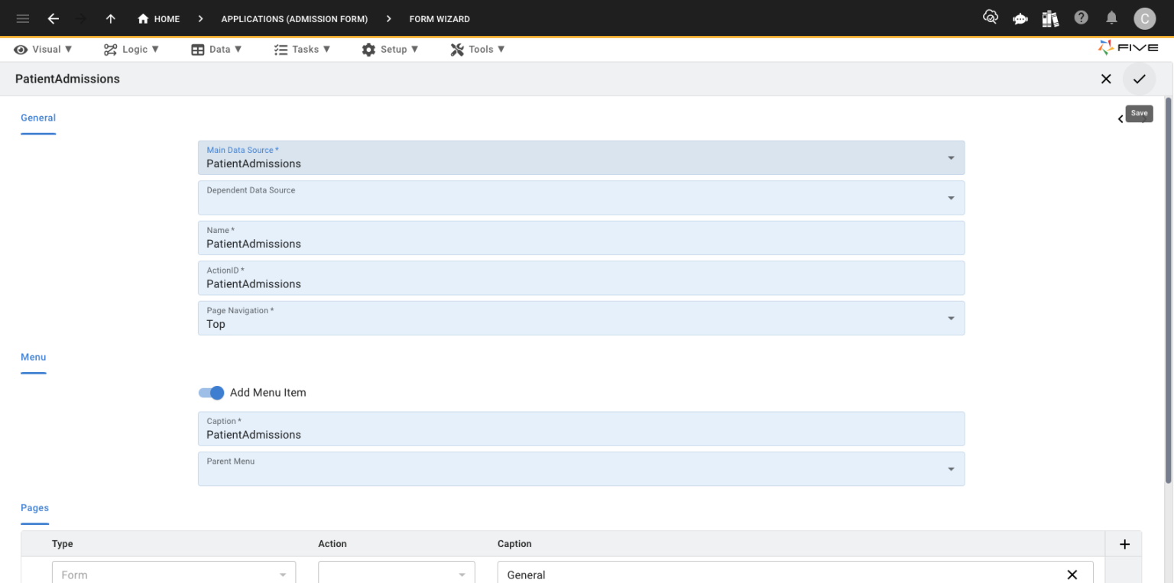Expand the Main Data Source dropdown
The width and height of the screenshot is (1174, 583).
pos(951,158)
